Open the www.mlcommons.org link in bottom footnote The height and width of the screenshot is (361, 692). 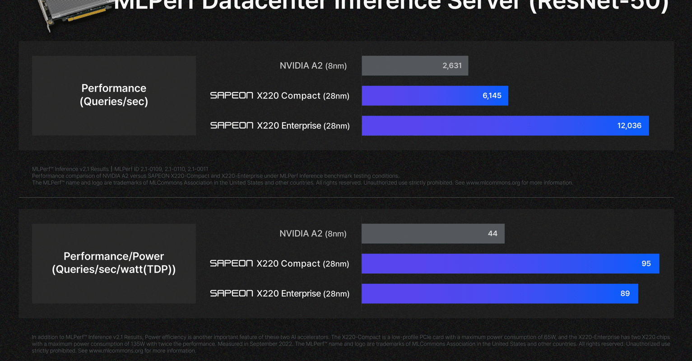(116, 351)
